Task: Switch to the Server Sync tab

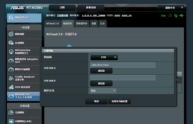Action: tap(82, 23)
